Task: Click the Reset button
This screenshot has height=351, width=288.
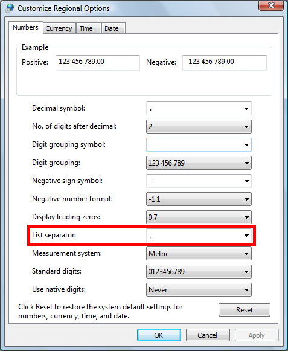Action: (245, 310)
